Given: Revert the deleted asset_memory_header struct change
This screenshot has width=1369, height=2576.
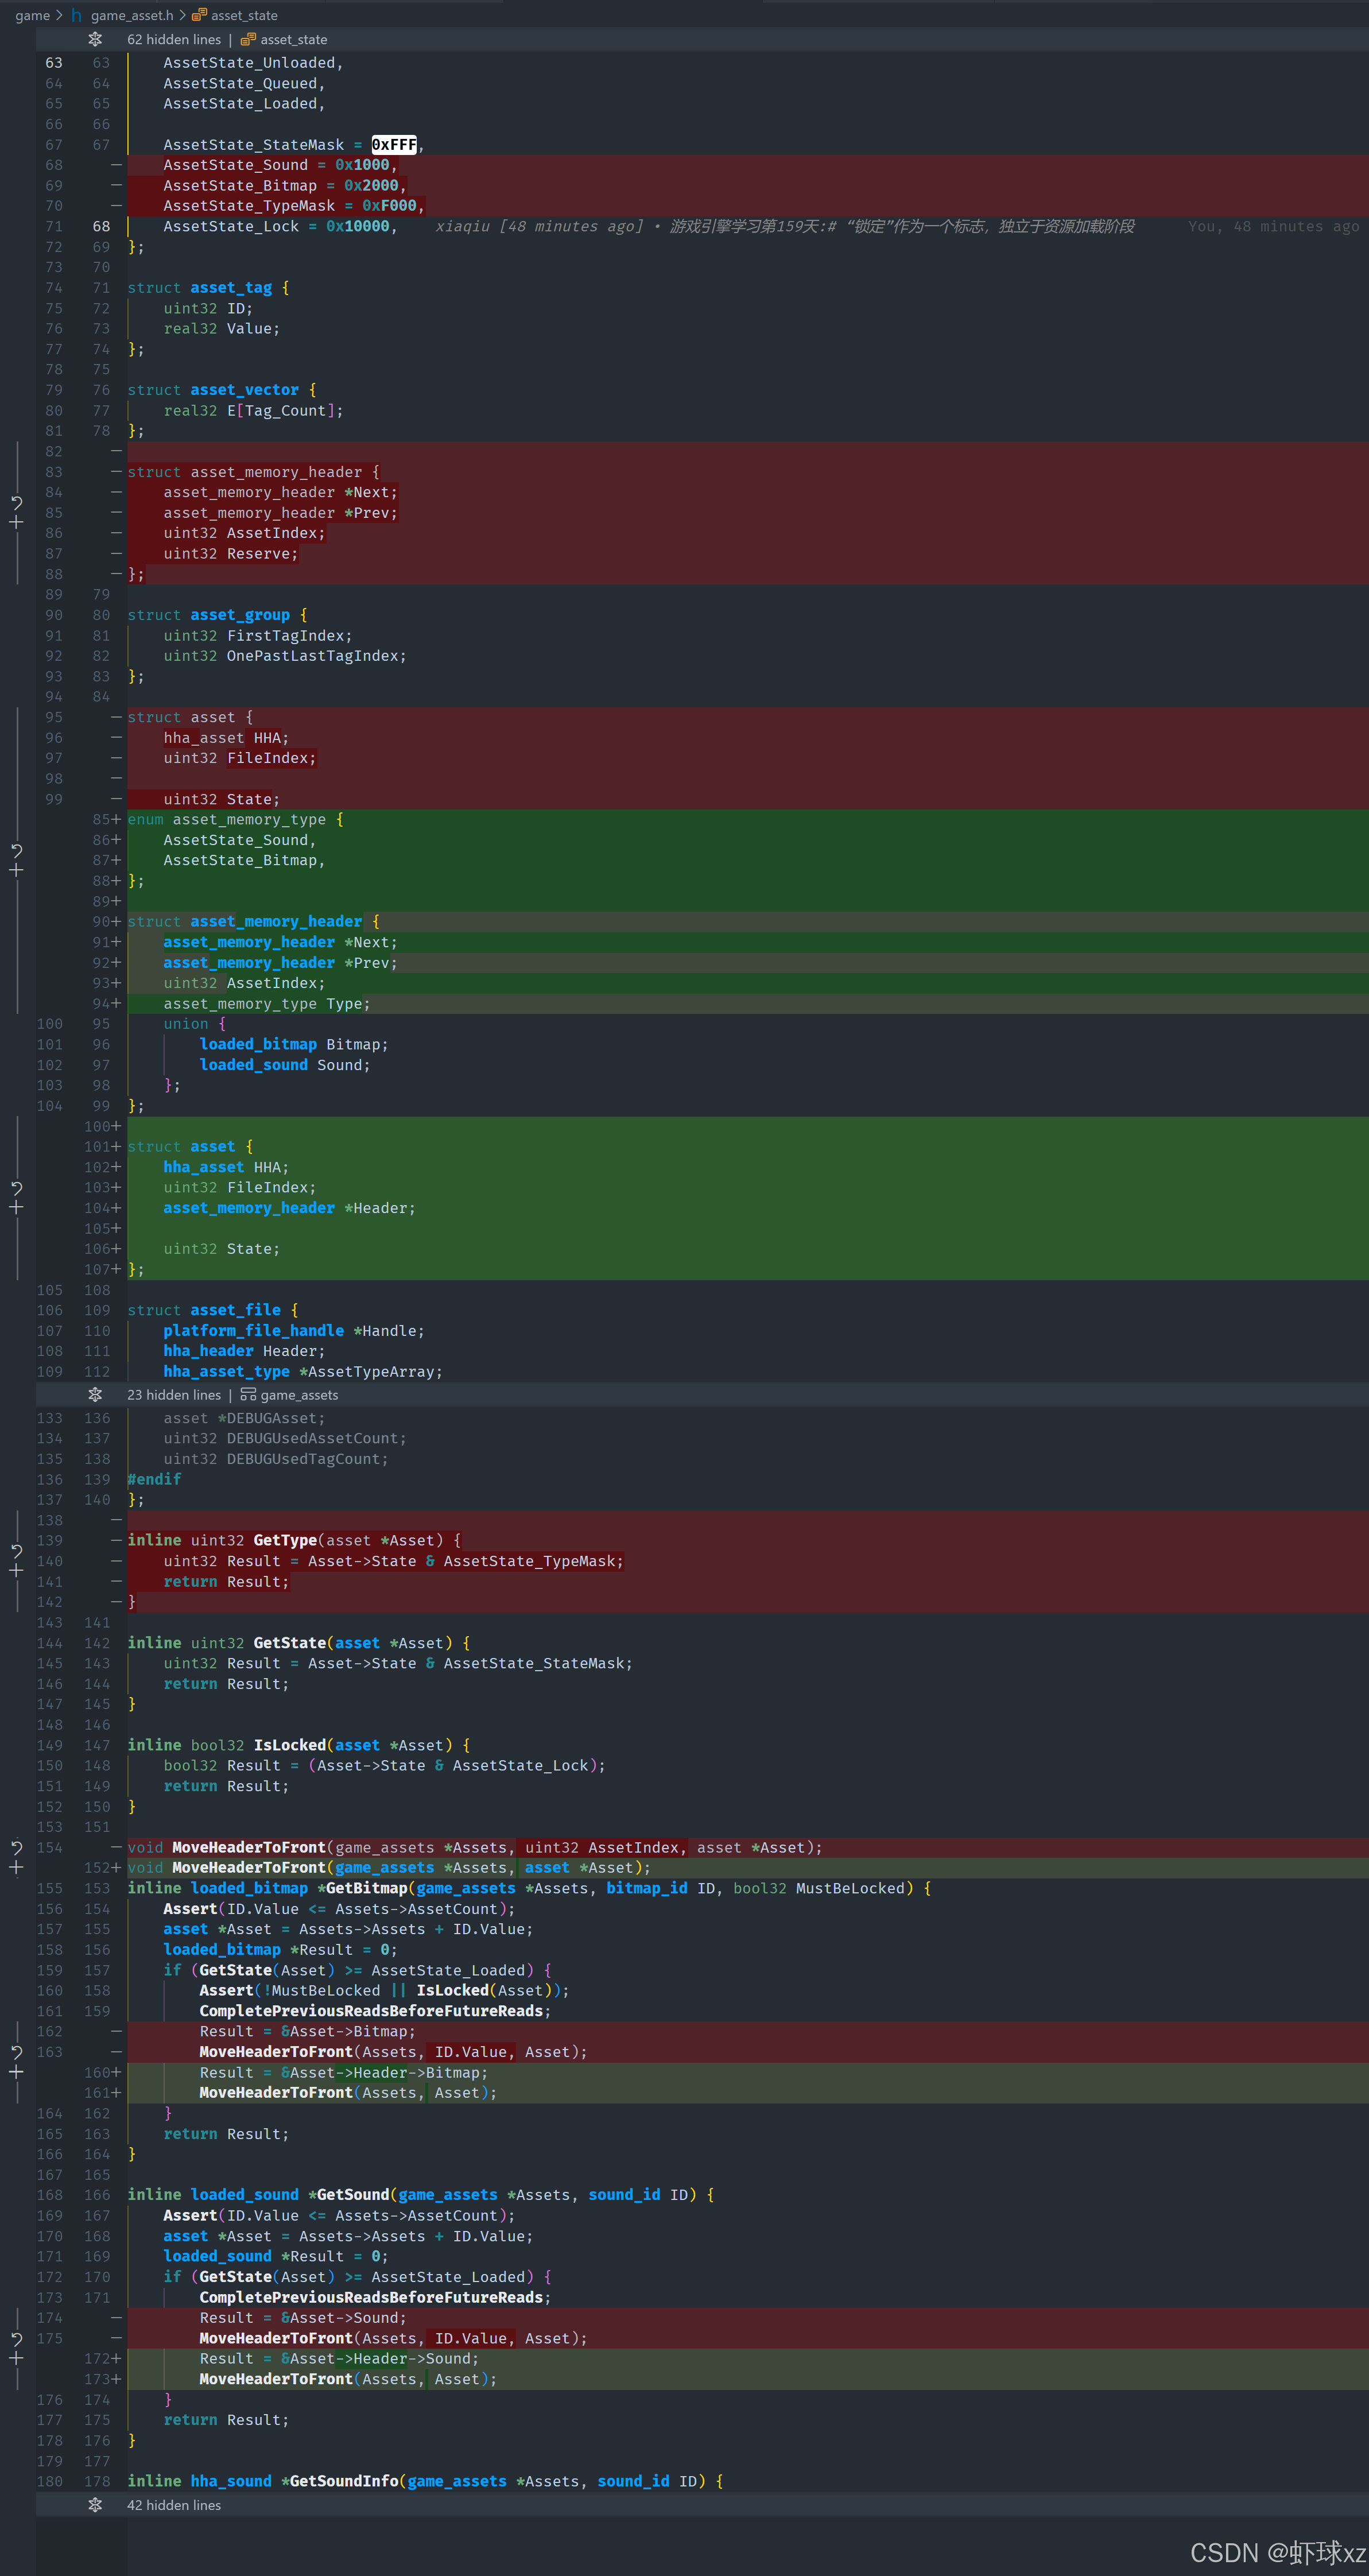Looking at the screenshot, I should click(x=16, y=502).
